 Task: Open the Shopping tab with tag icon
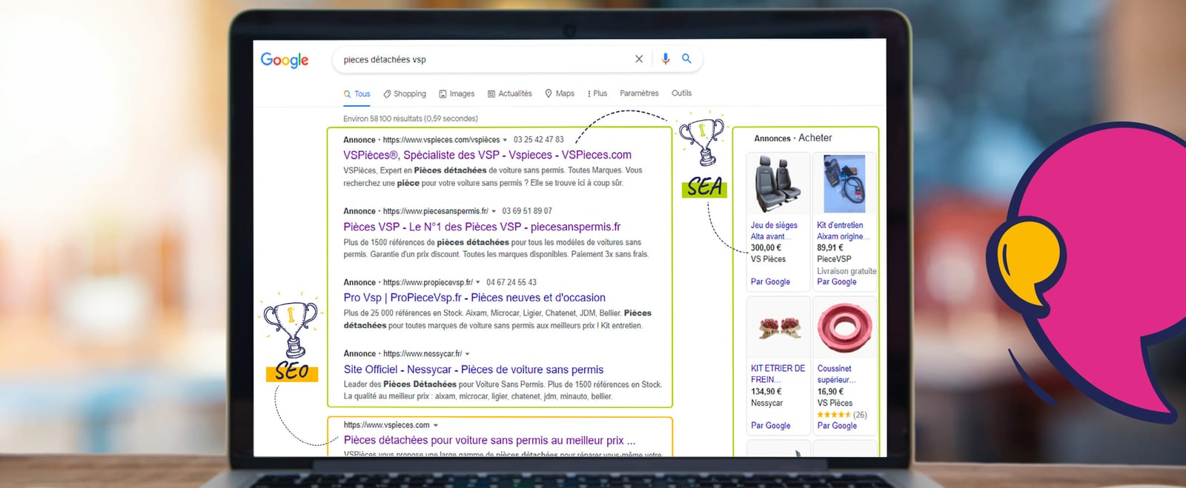pyautogui.click(x=405, y=94)
